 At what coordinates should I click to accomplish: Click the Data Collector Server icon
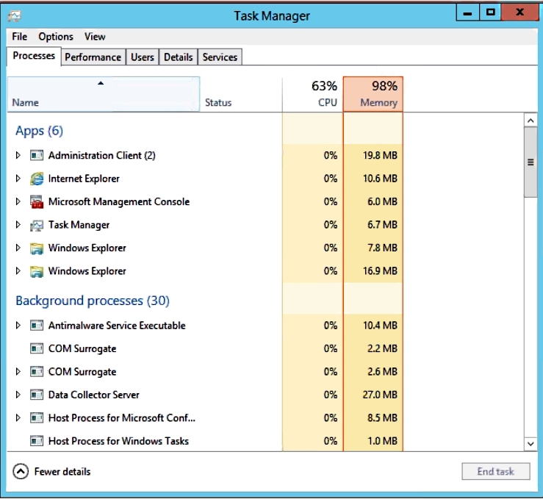(37, 395)
